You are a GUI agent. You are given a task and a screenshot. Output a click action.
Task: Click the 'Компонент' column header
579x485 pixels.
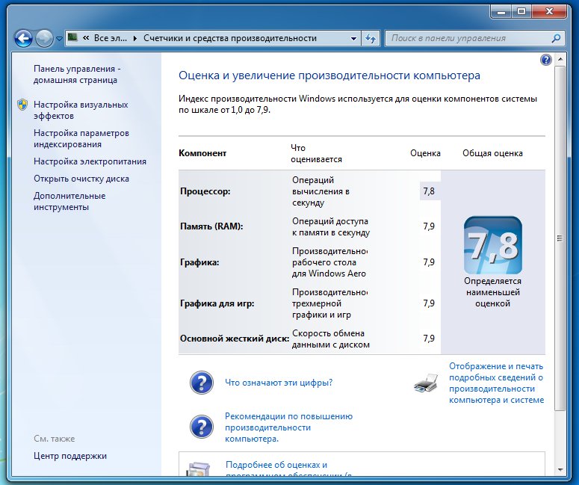202,153
